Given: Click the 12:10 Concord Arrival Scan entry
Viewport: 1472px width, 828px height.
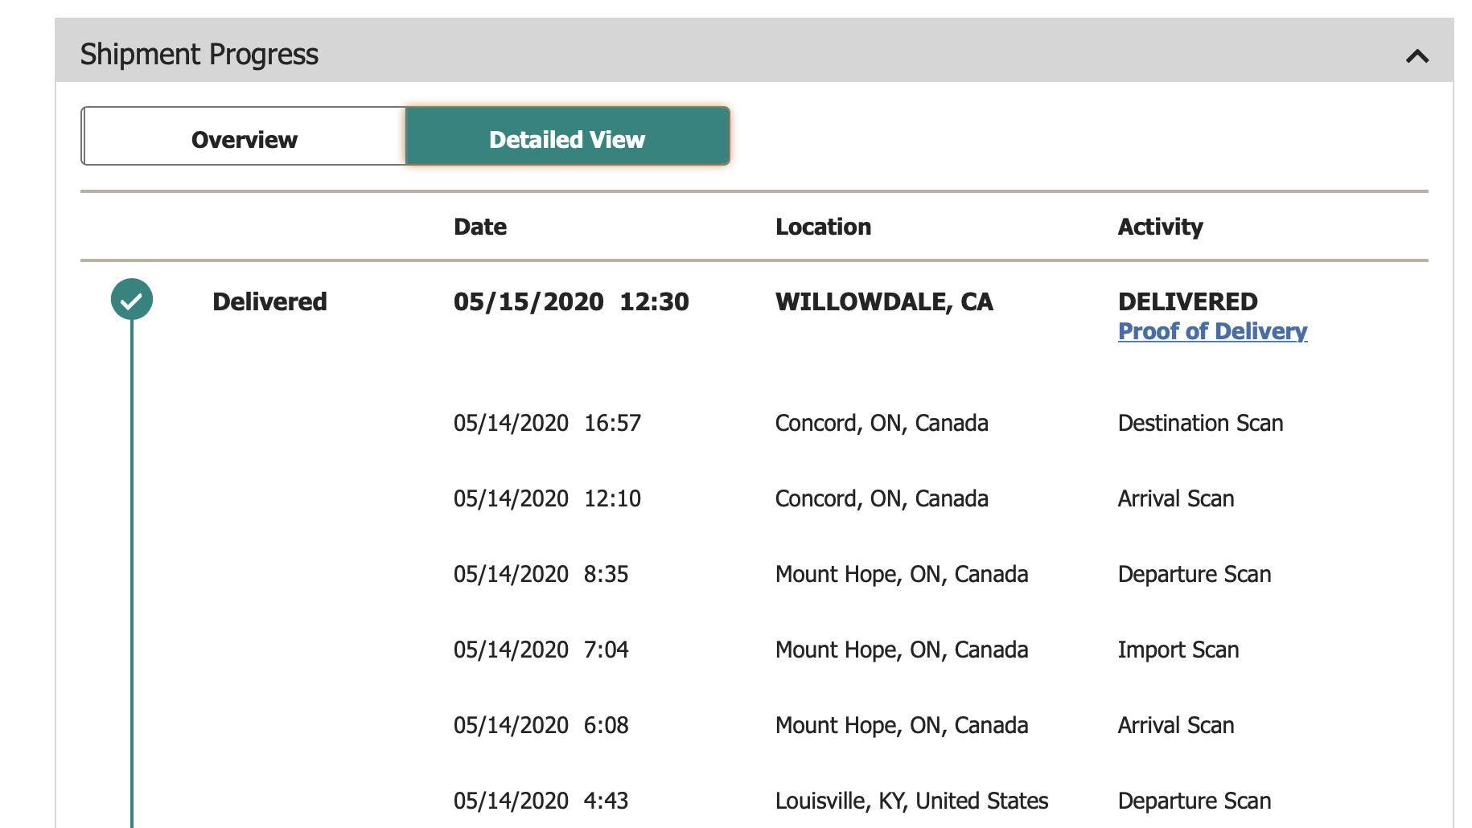Looking at the screenshot, I should [1175, 498].
